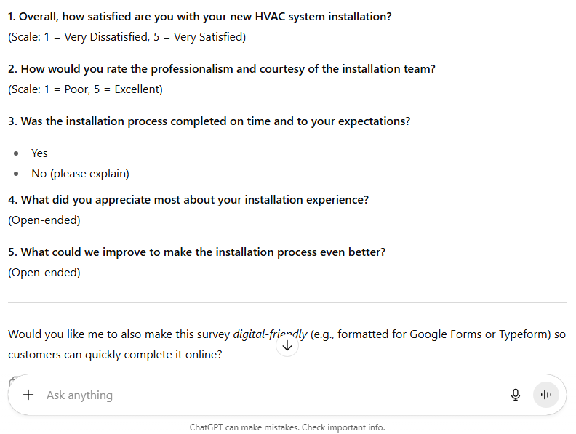Click the 'ChatGPT can make mistakes' disclaimer

287,427
